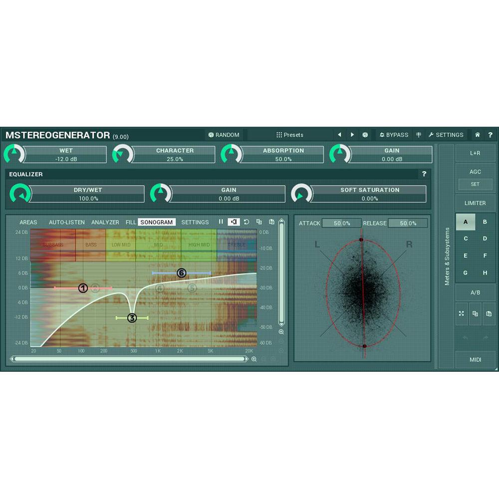Click the ATTACK percentage field
This screenshot has height=499, width=499.
(x=342, y=223)
